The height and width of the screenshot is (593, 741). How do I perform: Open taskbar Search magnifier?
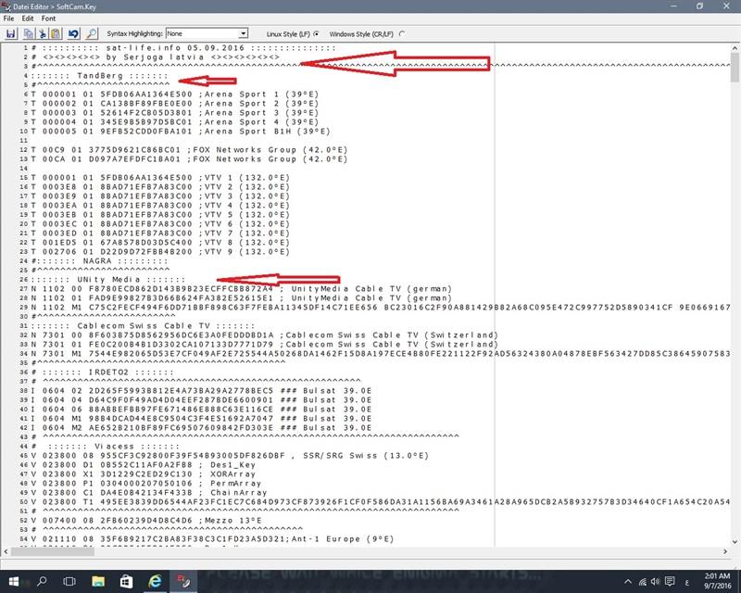click(42, 581)
